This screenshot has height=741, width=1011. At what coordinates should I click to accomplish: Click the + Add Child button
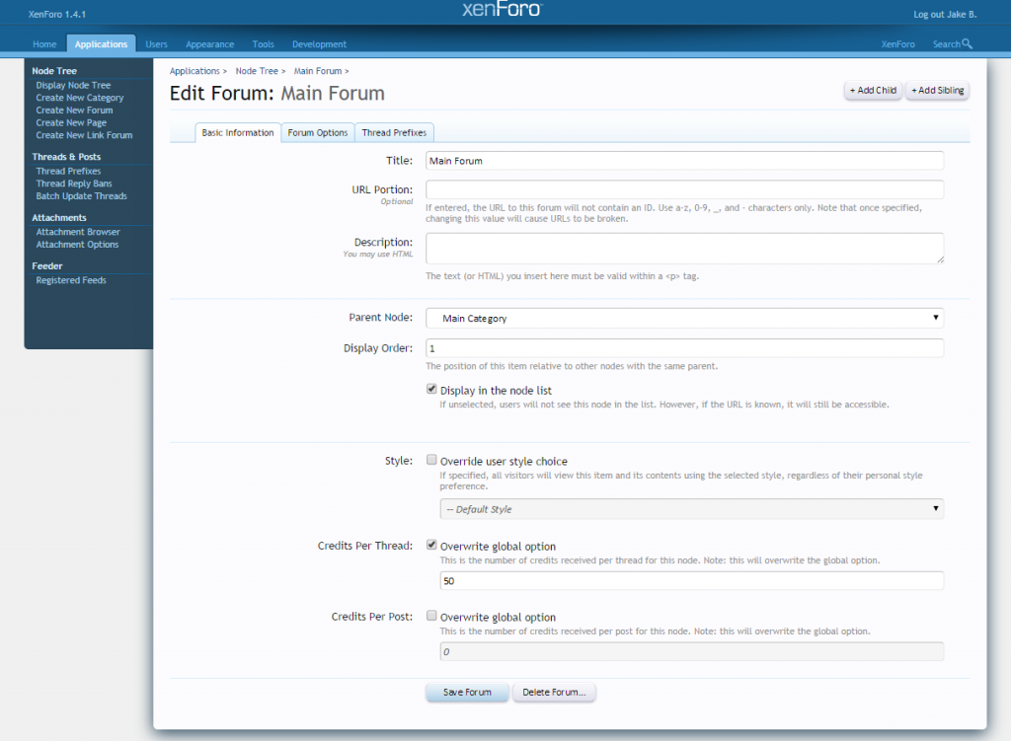[x=873, y=90]
